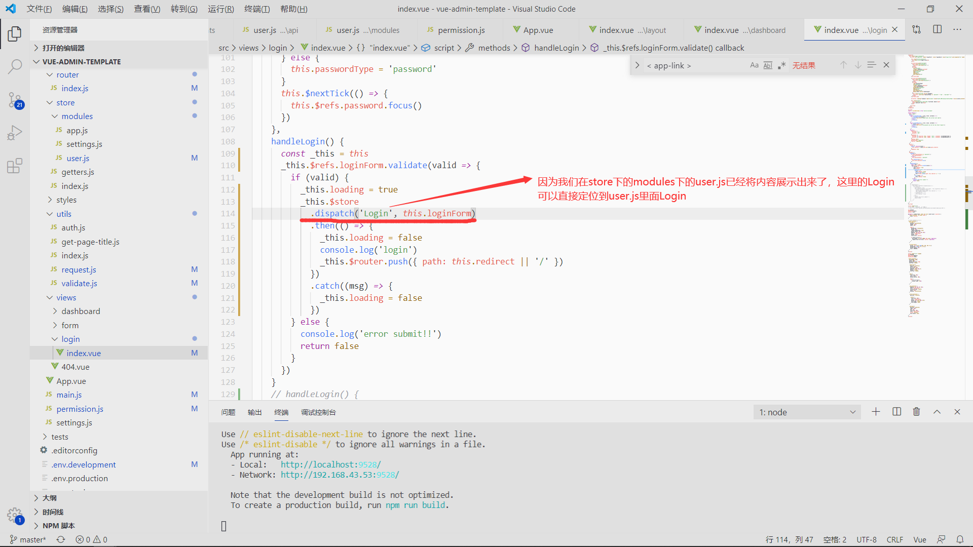
Task: Open the 终端(T) menu
Action: point(256,9)
